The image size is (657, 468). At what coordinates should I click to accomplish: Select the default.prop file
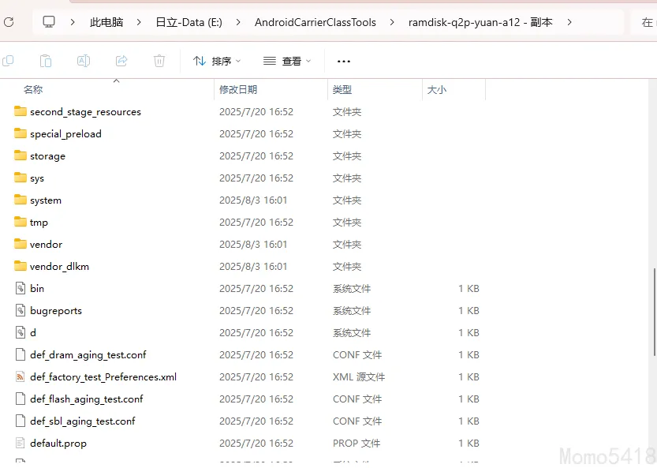click(x=58, y=444)
